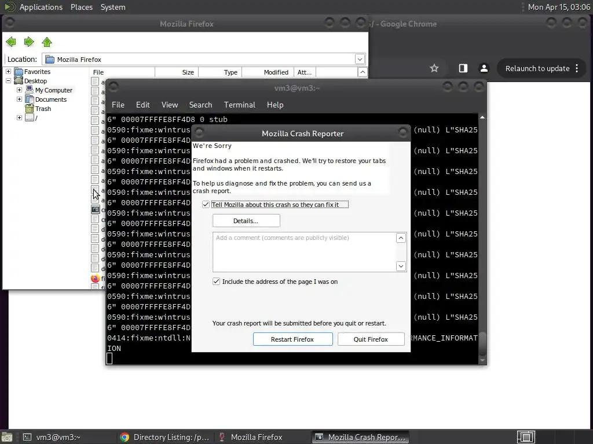Image resolution: width=593 pixels, height=444 pixels.
Task: Open the terminal Edit menu
Action: (x=142, y=105)
